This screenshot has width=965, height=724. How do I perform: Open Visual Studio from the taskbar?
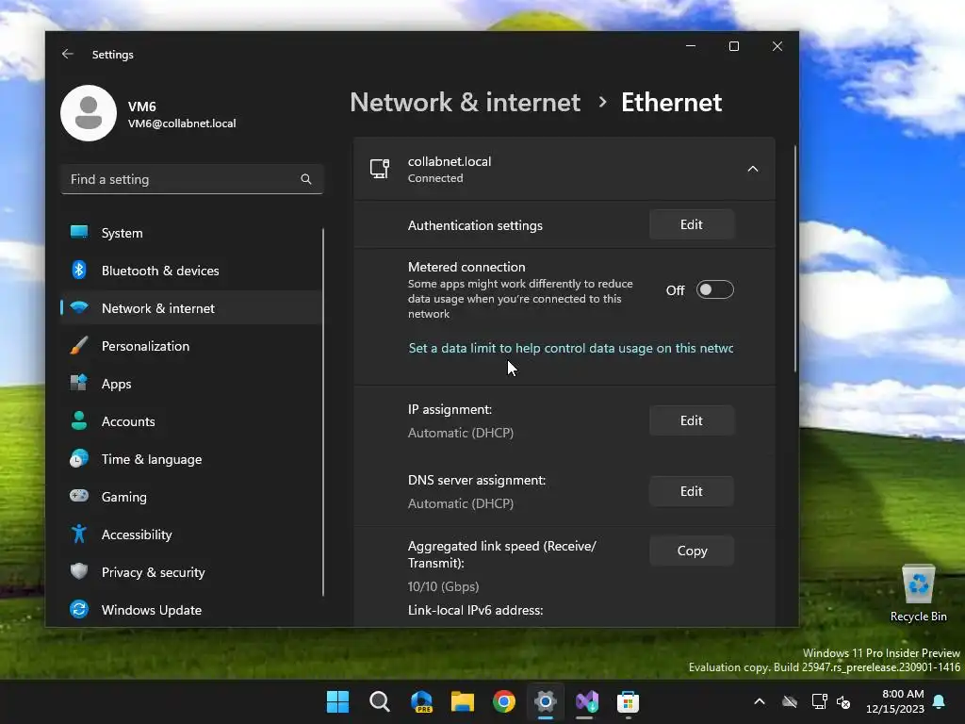coord(586,701)
